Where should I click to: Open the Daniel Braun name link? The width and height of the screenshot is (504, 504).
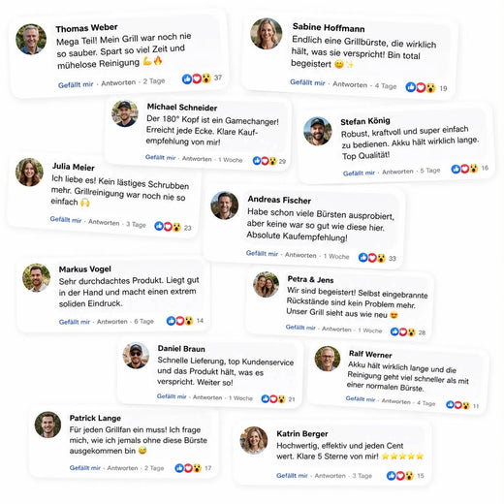pos(181,349)
